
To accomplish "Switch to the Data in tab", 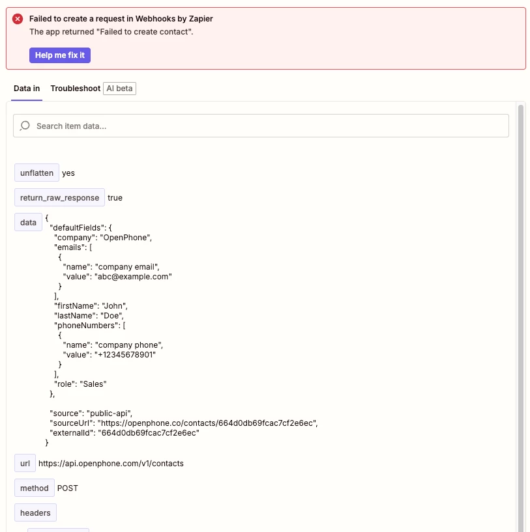I will (27, 89).
